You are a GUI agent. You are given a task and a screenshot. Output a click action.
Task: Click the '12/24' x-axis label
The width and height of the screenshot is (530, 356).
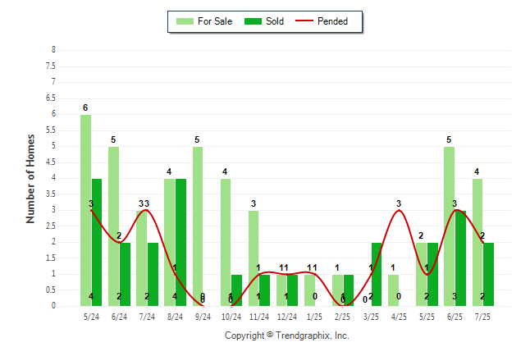287,317
